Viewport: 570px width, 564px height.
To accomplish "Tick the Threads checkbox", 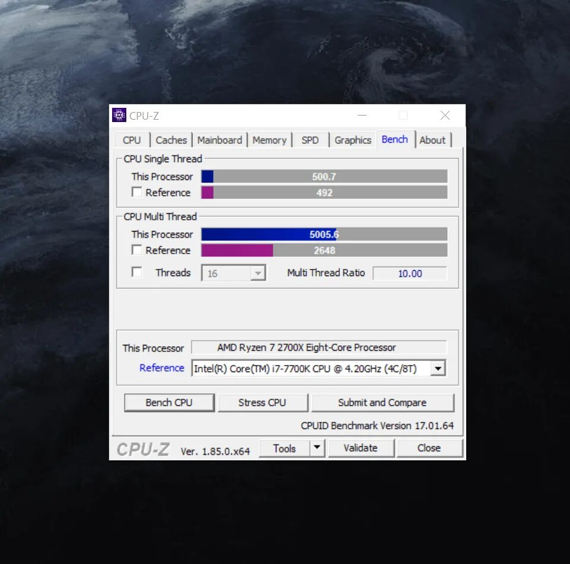I will point(136,272).
